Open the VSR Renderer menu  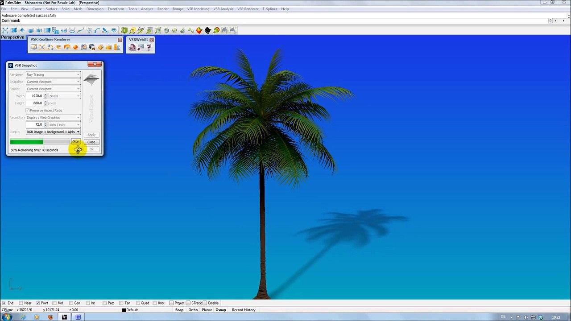[x=248, y=9]
